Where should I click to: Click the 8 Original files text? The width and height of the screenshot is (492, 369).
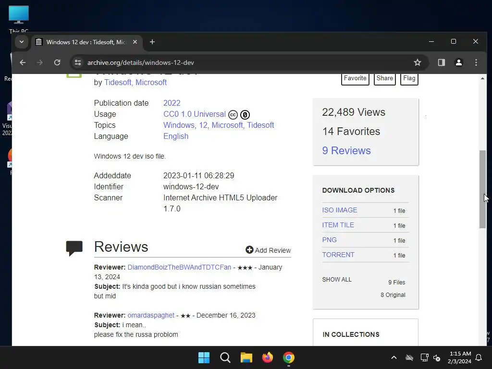[393, 295]
